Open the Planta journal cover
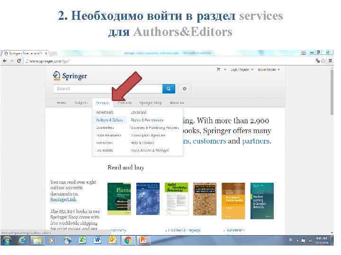Screen dimensions: 341x255 119,199
